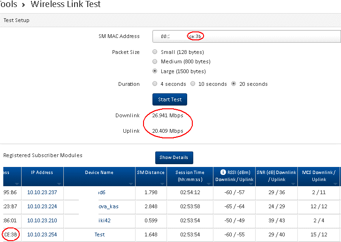341x242 pixels.
Task: Sort by SM Distance column arrow
Action: (162, 184)
